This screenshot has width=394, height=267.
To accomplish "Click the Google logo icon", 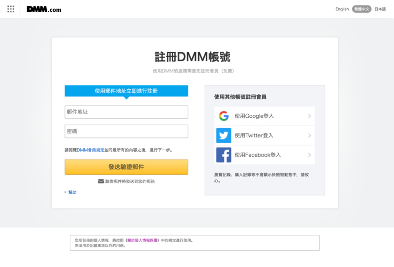I will tap(224, 116).
